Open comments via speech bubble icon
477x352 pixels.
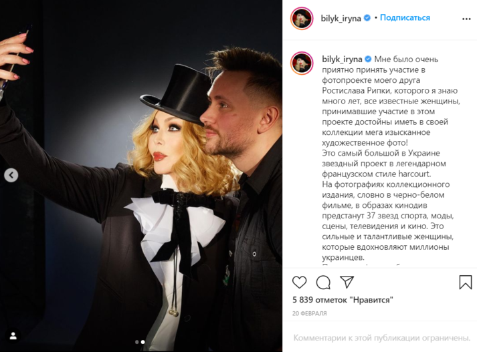pyautogui.click(x=323, y=283)
